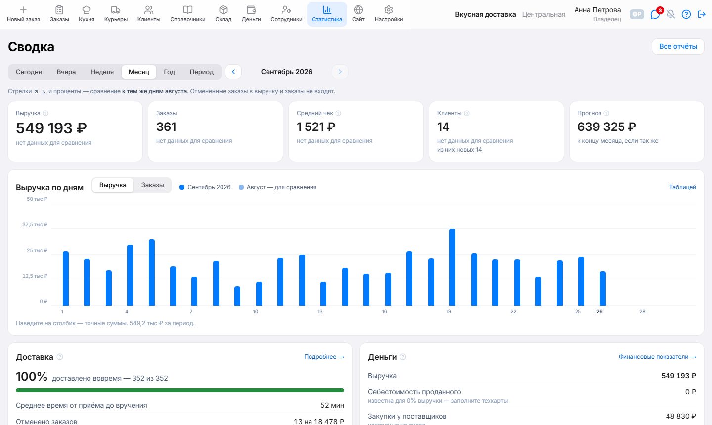Click the ФР fiscal registrar badge

point(637,14)
